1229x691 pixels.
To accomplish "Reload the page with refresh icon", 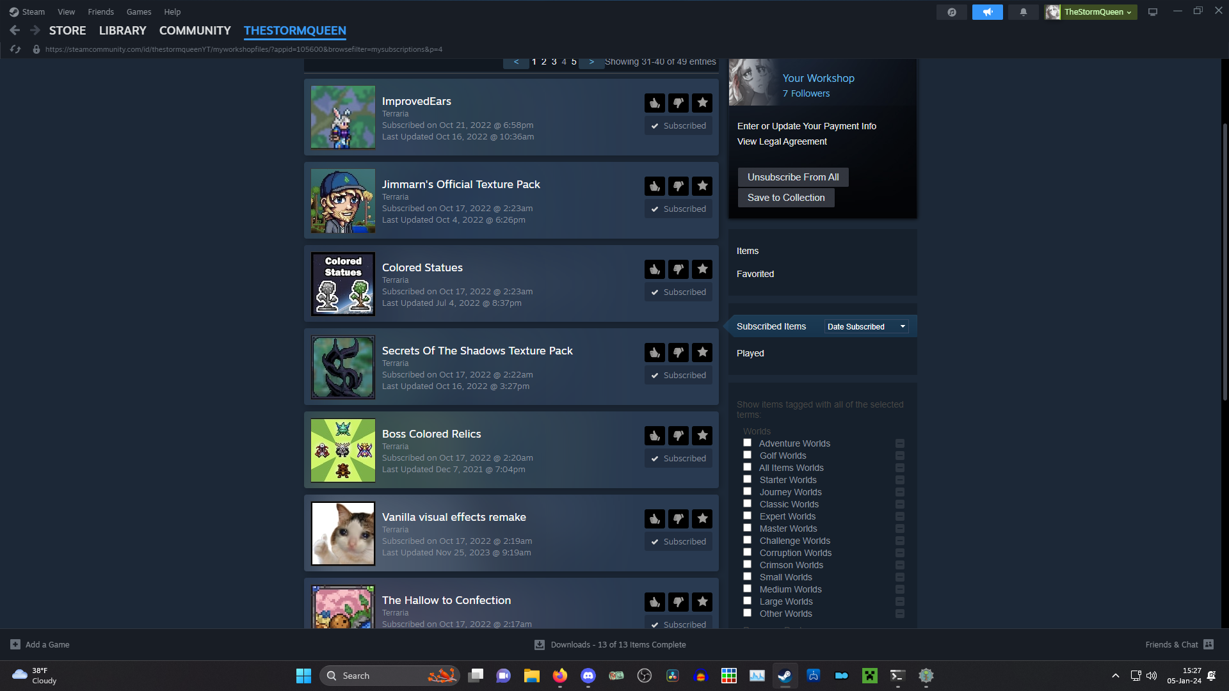I will point(15,49).
